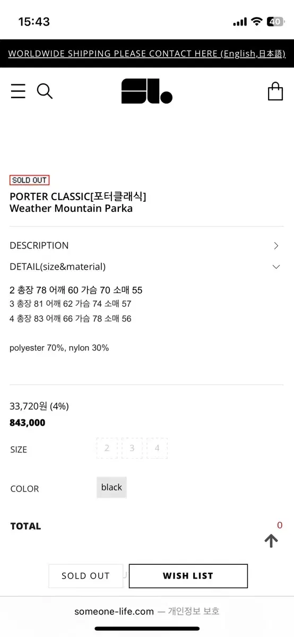Tap the SOLD OUT button
Screen dimensions: 294x637
point(85,576)
